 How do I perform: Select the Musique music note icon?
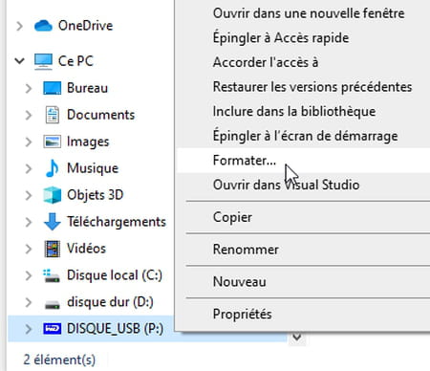pyautogui.click(x=52, y=168)
